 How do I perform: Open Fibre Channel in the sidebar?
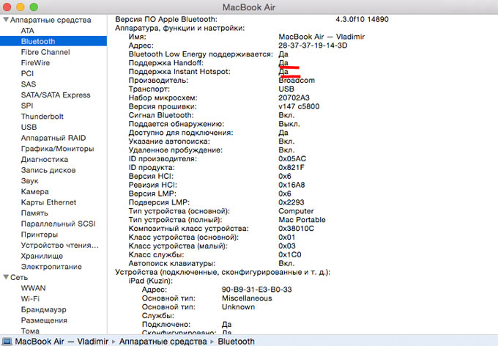45,52
